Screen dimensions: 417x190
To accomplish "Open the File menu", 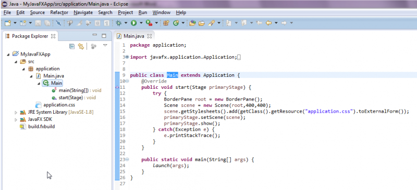I will [x=7, y=12].
